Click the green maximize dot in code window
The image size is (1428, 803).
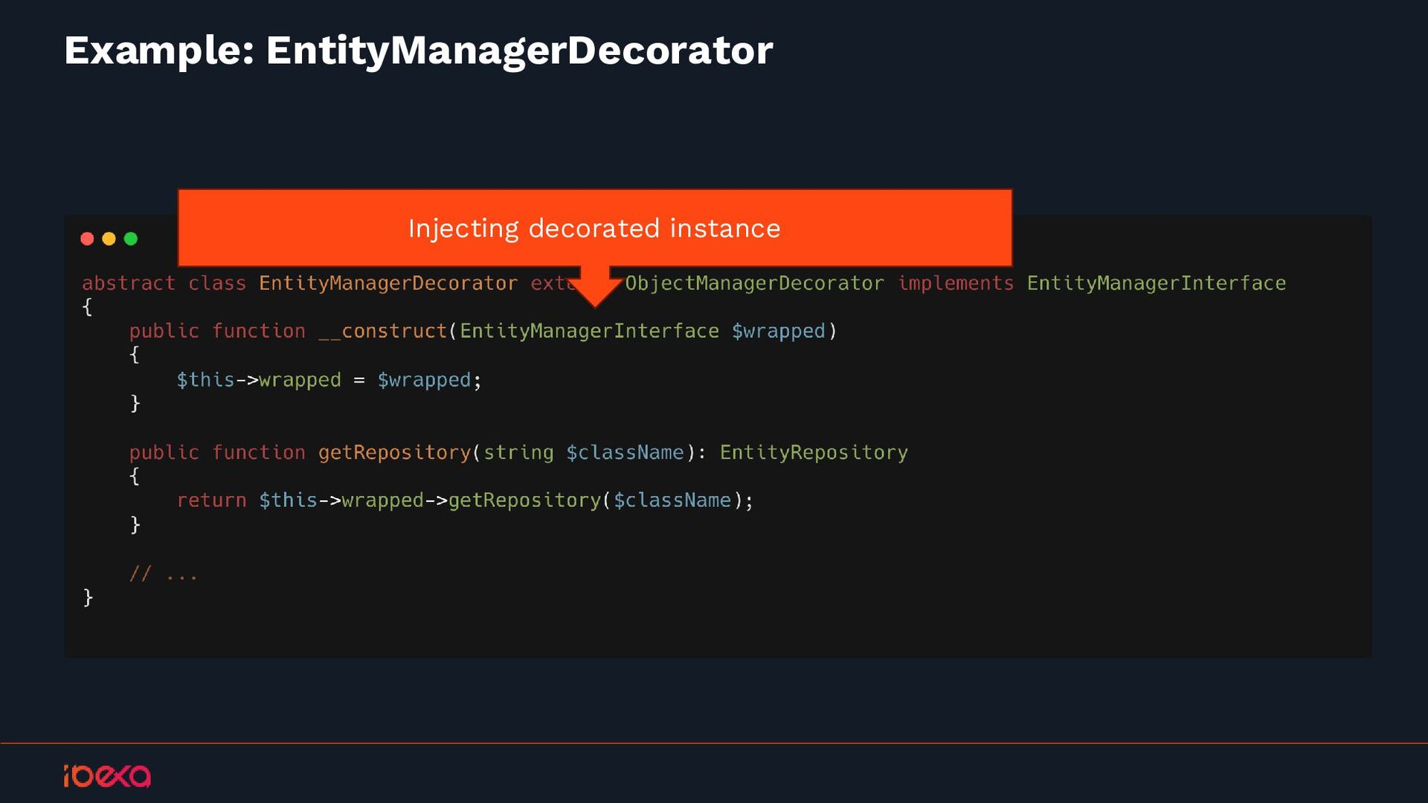point(131,239)
